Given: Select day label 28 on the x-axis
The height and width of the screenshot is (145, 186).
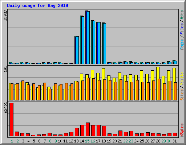Looking at the screenshot, I should [x=158, y=141].
